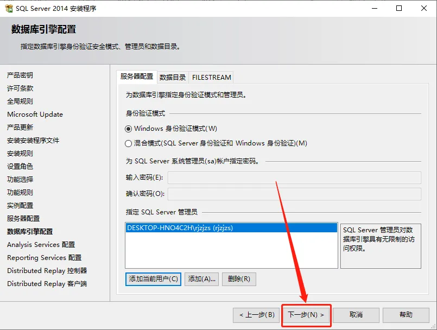
Task: Click the 删除(R) button
Action: 239,279
